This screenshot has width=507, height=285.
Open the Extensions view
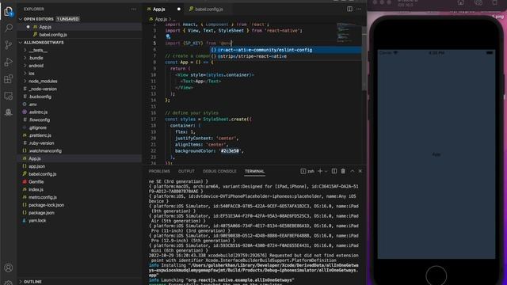click(x=9, y=79)
